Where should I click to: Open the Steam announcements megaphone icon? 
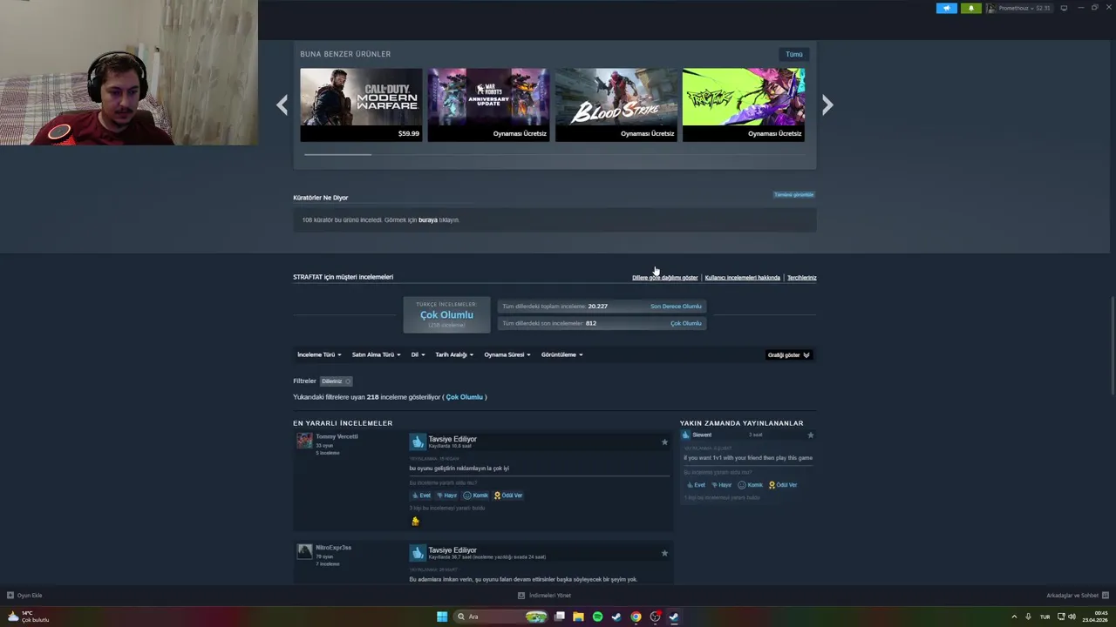[x=946, y=8]
